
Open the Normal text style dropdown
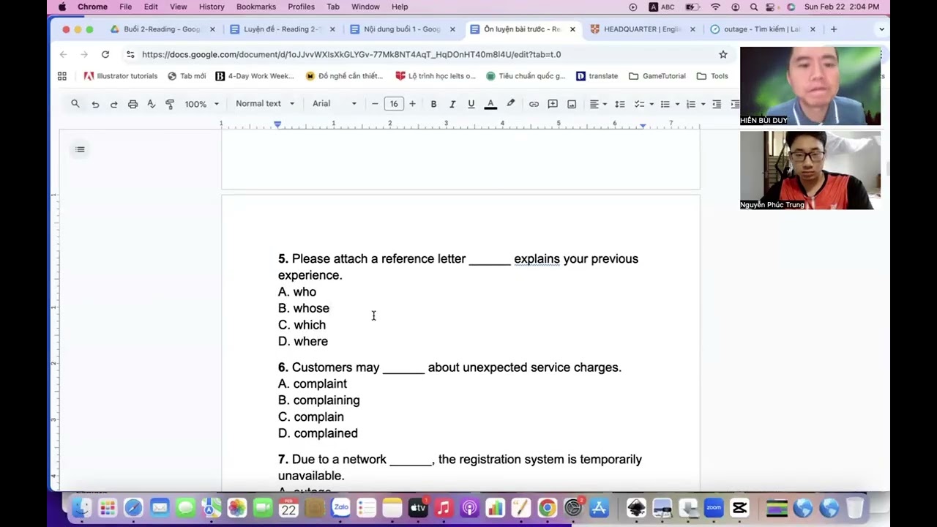pos(265,104)
